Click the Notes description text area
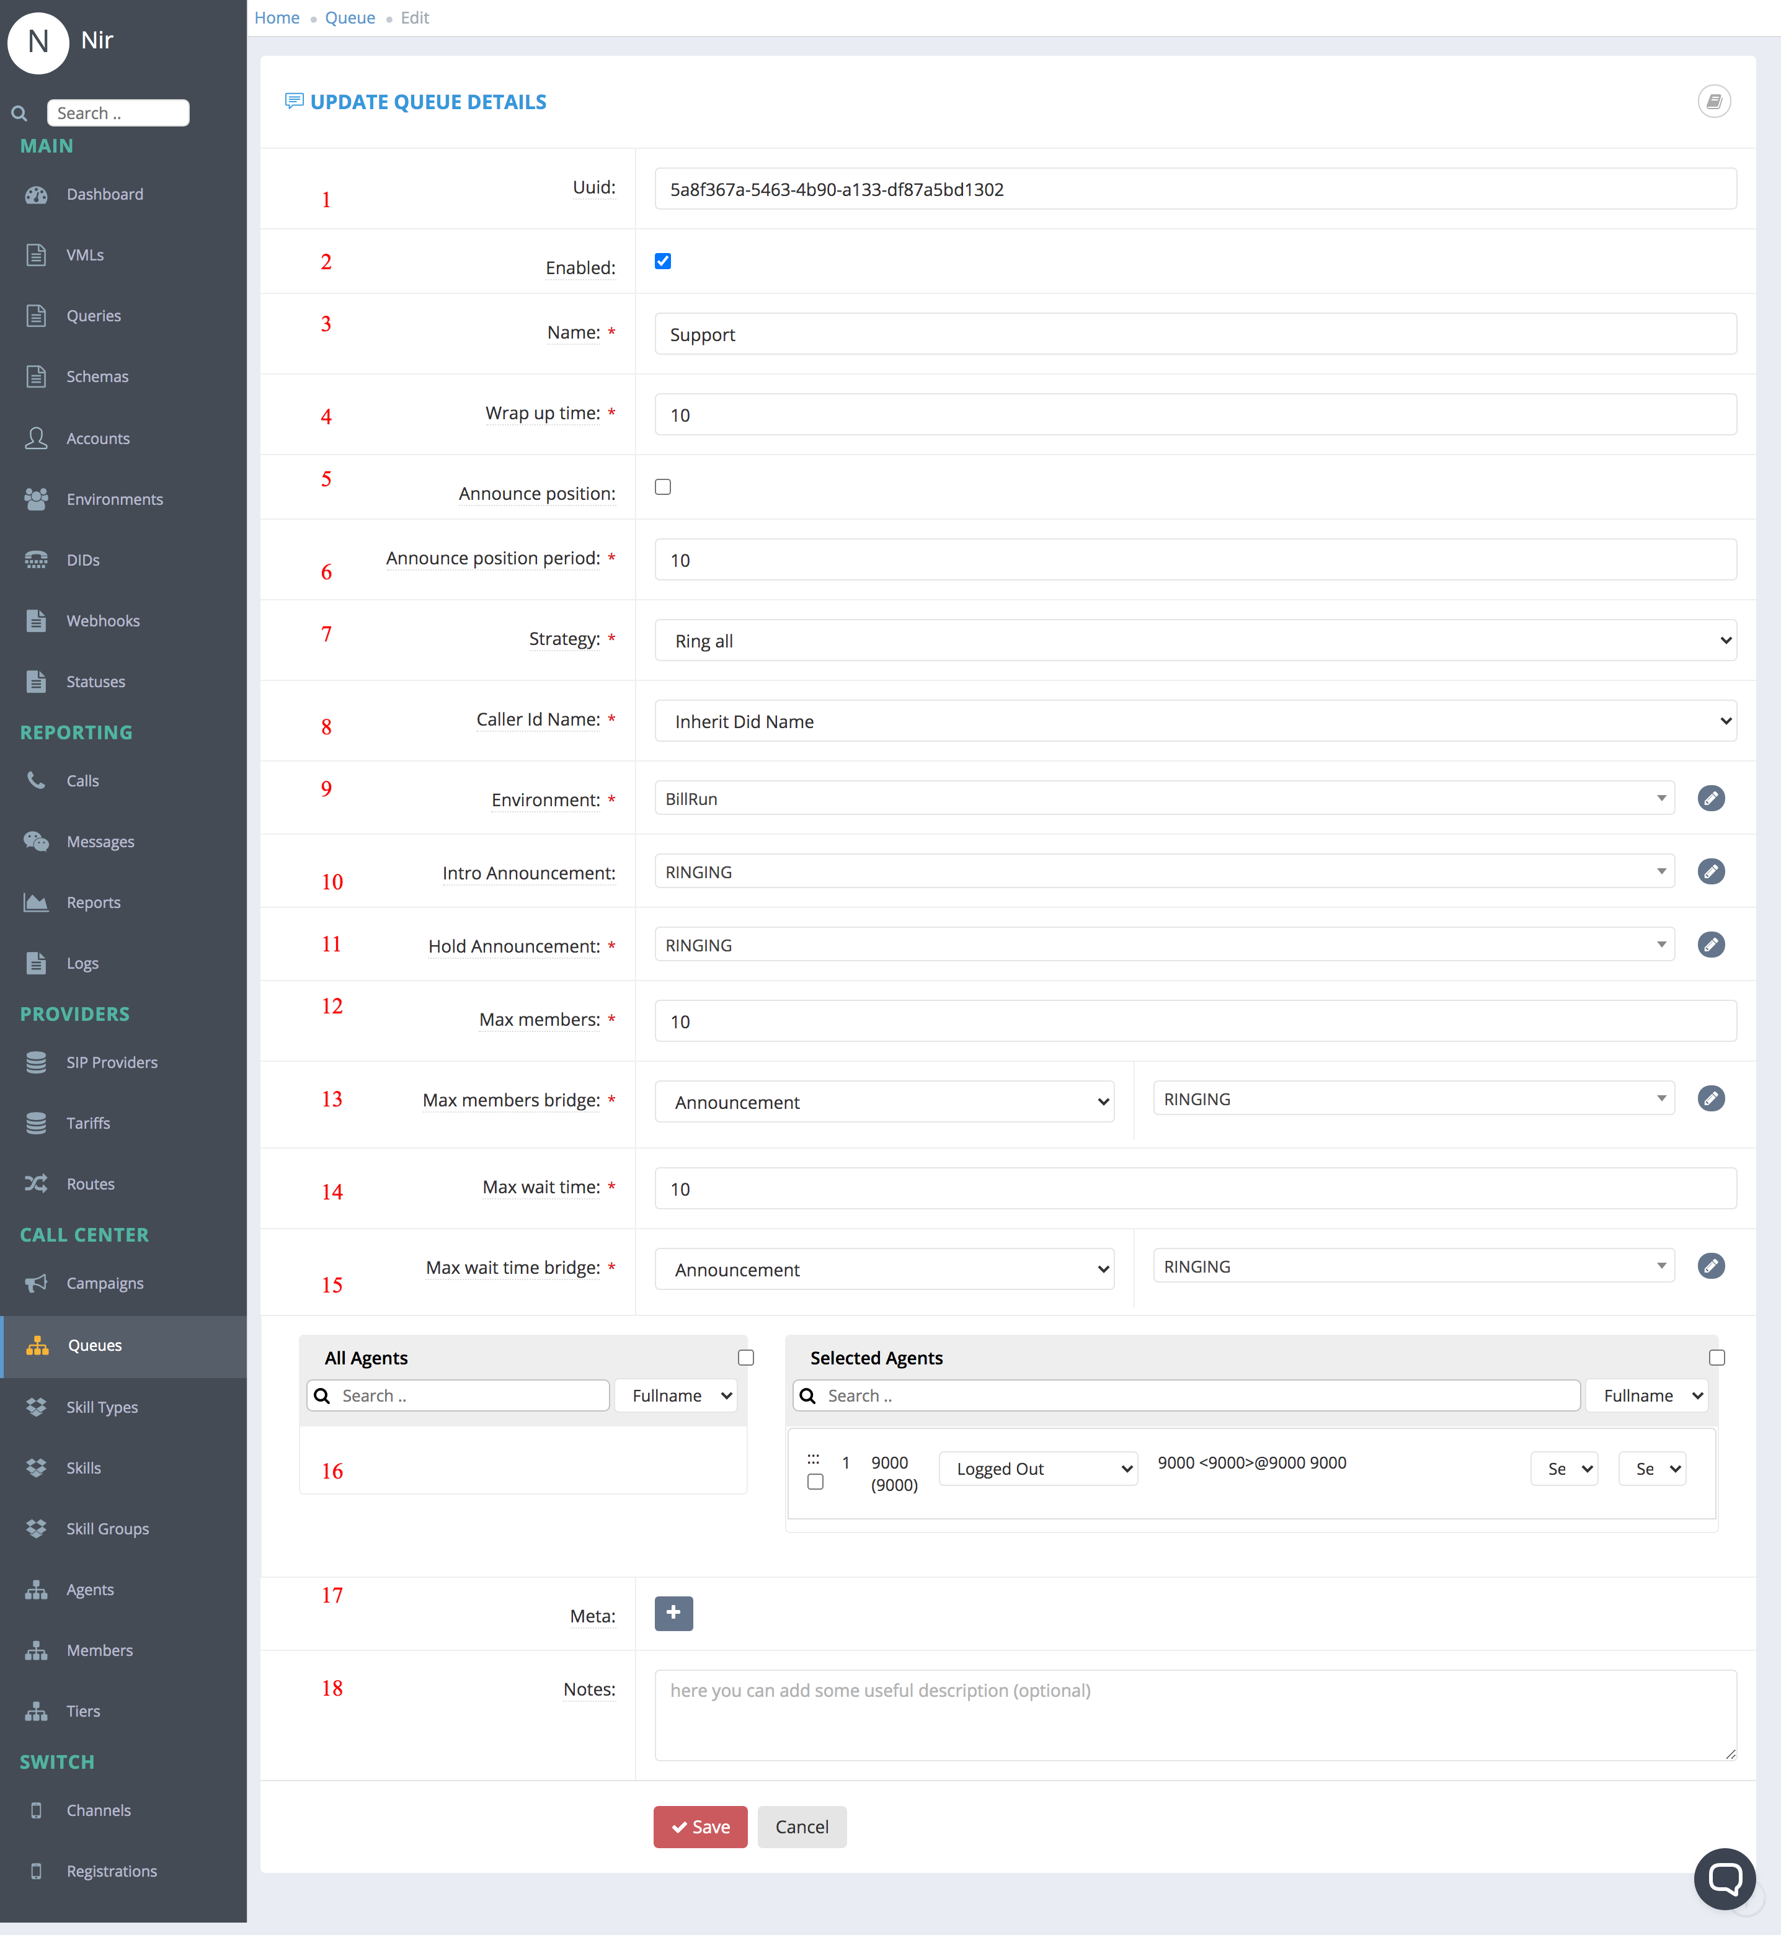 [1195, 1714]
